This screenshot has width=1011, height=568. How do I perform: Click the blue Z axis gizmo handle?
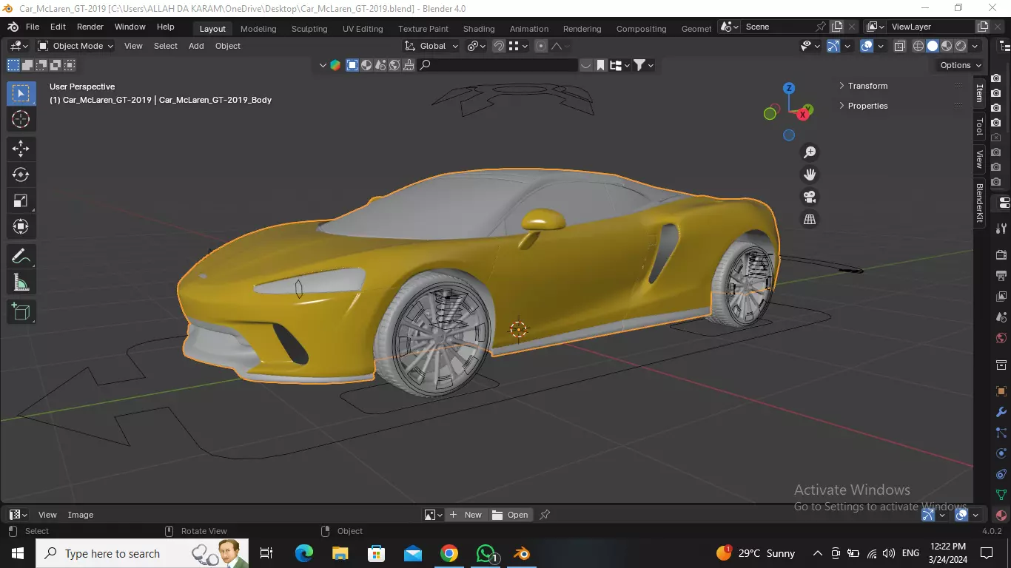tap(789, 88)
